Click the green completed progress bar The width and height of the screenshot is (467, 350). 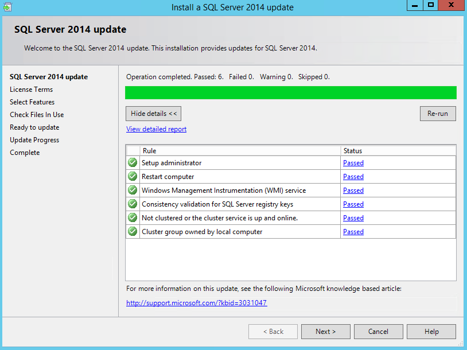(x=291, y=92)
